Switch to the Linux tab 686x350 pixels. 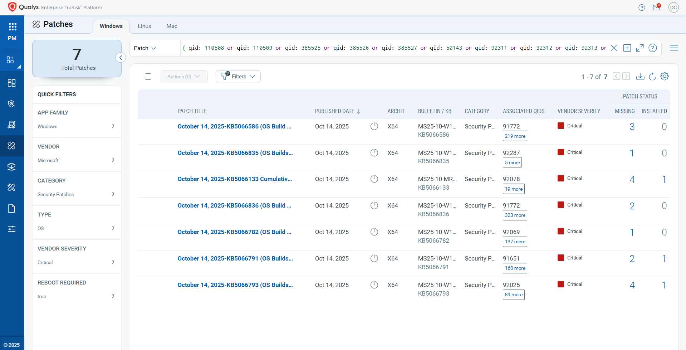pyautogui.click(x=144, y=26)
